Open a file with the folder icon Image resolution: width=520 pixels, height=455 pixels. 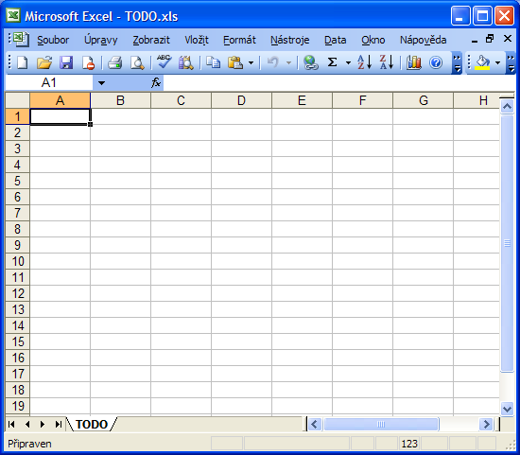(44, 62)
